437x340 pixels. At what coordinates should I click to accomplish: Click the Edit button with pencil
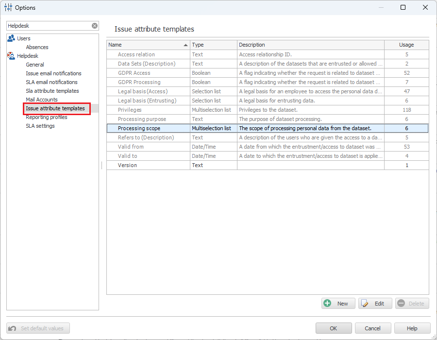click(x=375, y=304)
